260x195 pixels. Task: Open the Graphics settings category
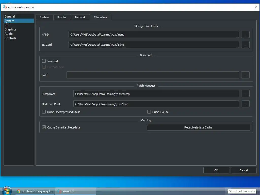point(19,29)
